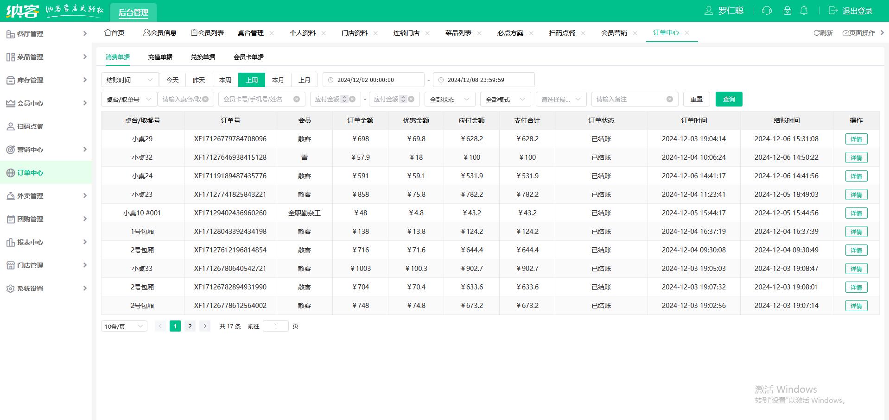889x420 pixels.
Task: Click 退出登录 logout button
Action: click(x=851, y=11)
